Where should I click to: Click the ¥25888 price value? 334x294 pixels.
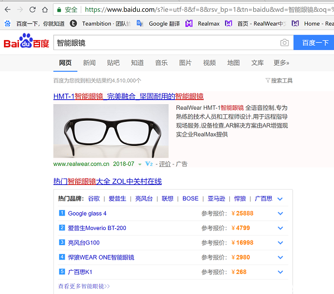point(242,213)
